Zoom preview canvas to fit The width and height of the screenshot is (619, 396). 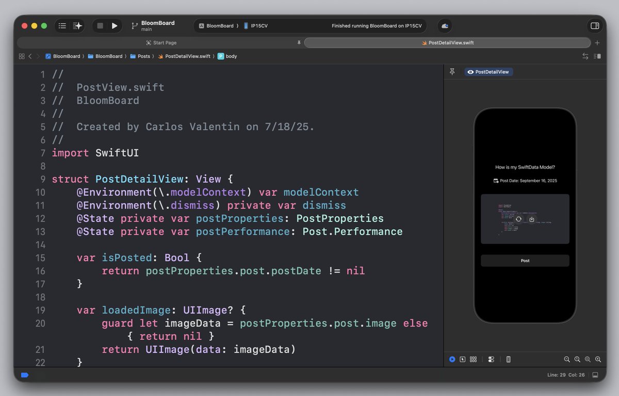588,359
